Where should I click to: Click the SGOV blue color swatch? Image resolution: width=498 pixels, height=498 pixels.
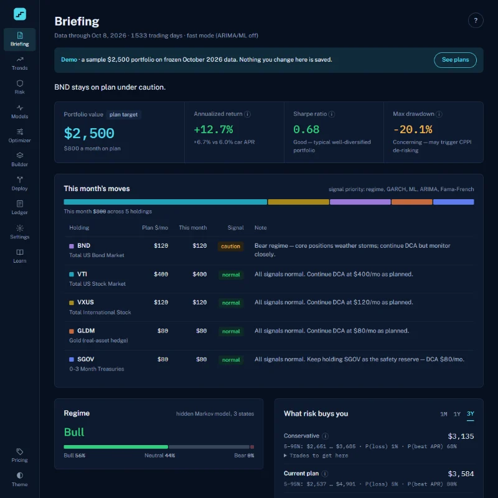pyautogui.click(x=72, y=360)
